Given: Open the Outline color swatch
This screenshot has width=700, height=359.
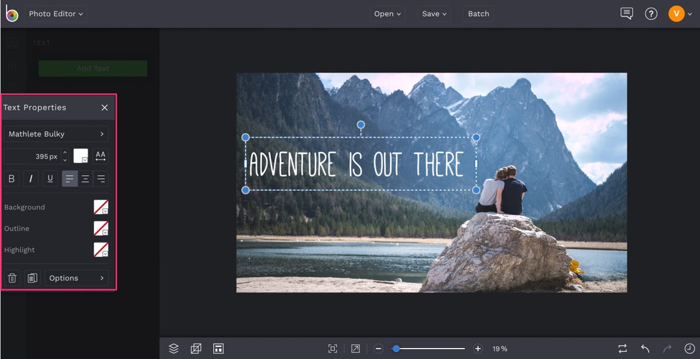Looking at the screenshot, I should coord(101,228).
